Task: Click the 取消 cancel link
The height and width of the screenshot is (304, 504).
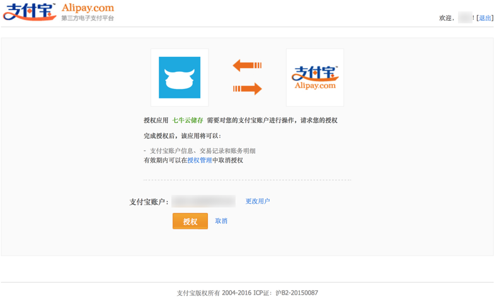Action: 221,221
